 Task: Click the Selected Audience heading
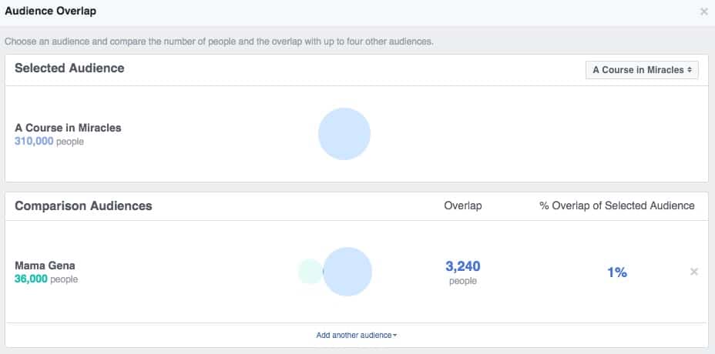click(69, 68)
